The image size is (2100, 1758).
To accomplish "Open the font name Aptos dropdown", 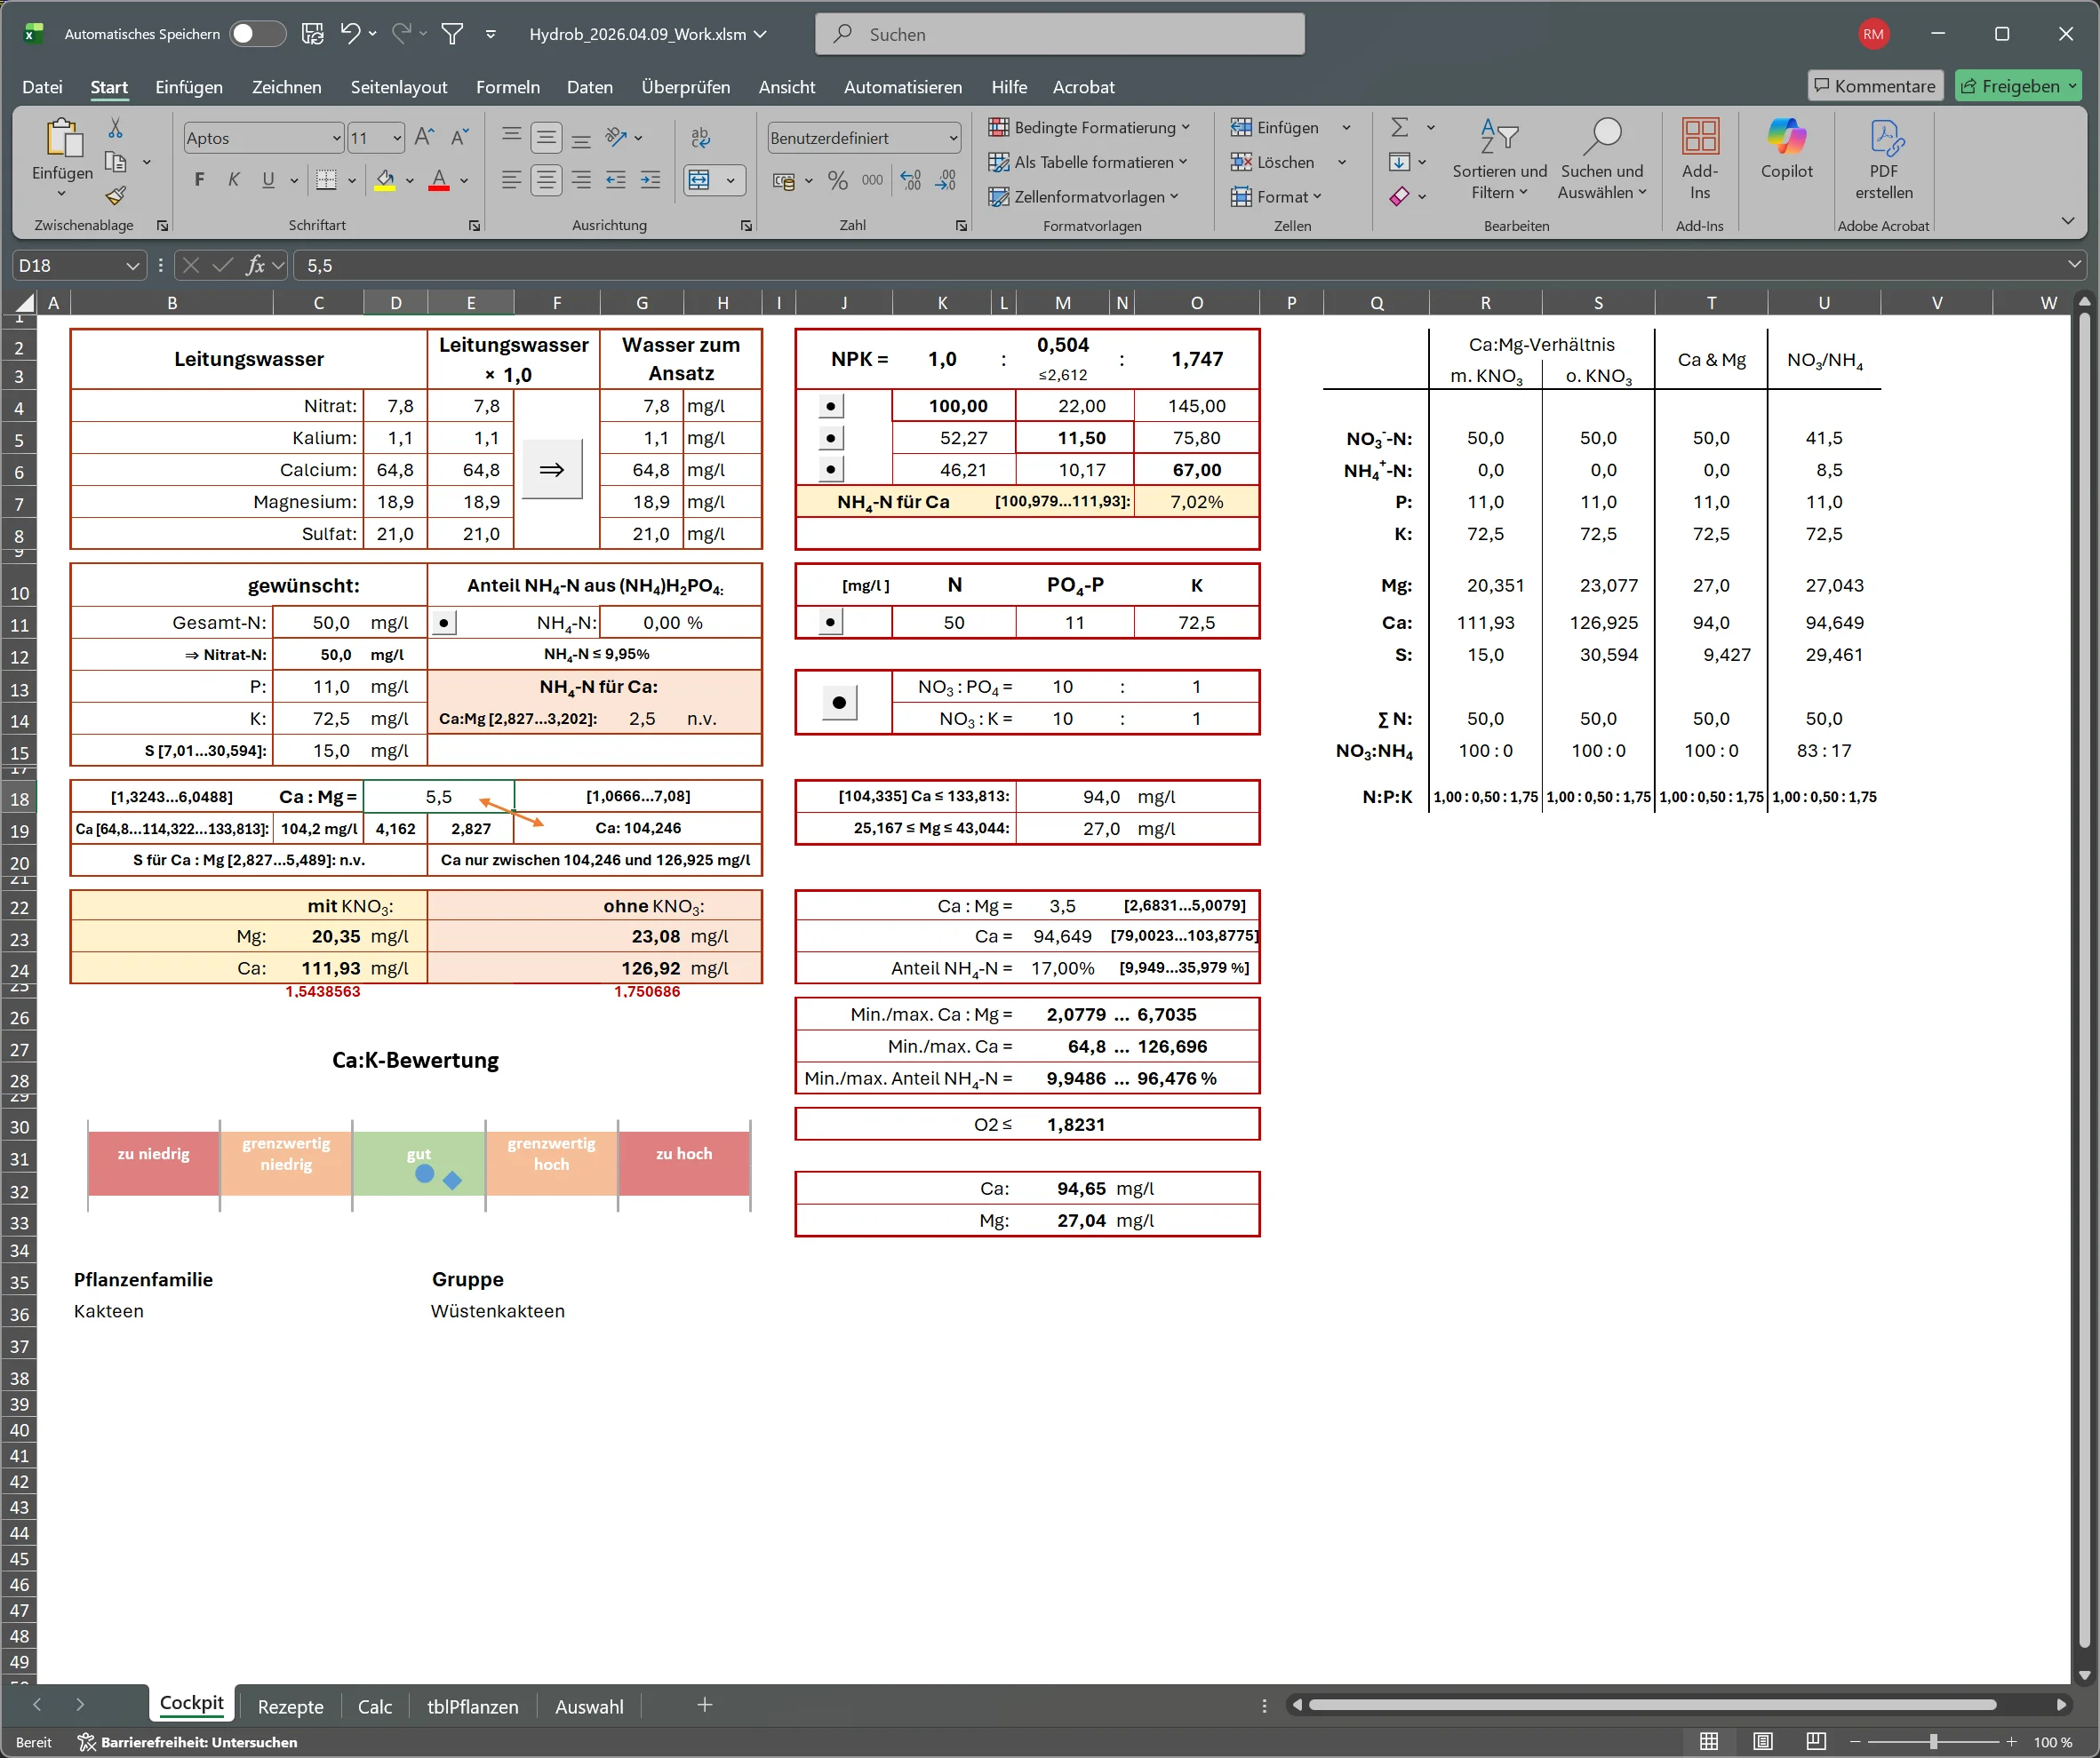I will coord(336,138).
